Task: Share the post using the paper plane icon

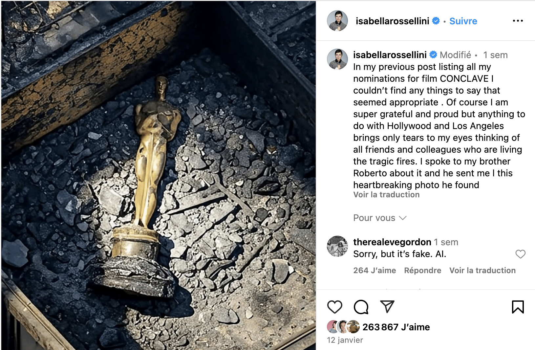Action: [387, 307]
